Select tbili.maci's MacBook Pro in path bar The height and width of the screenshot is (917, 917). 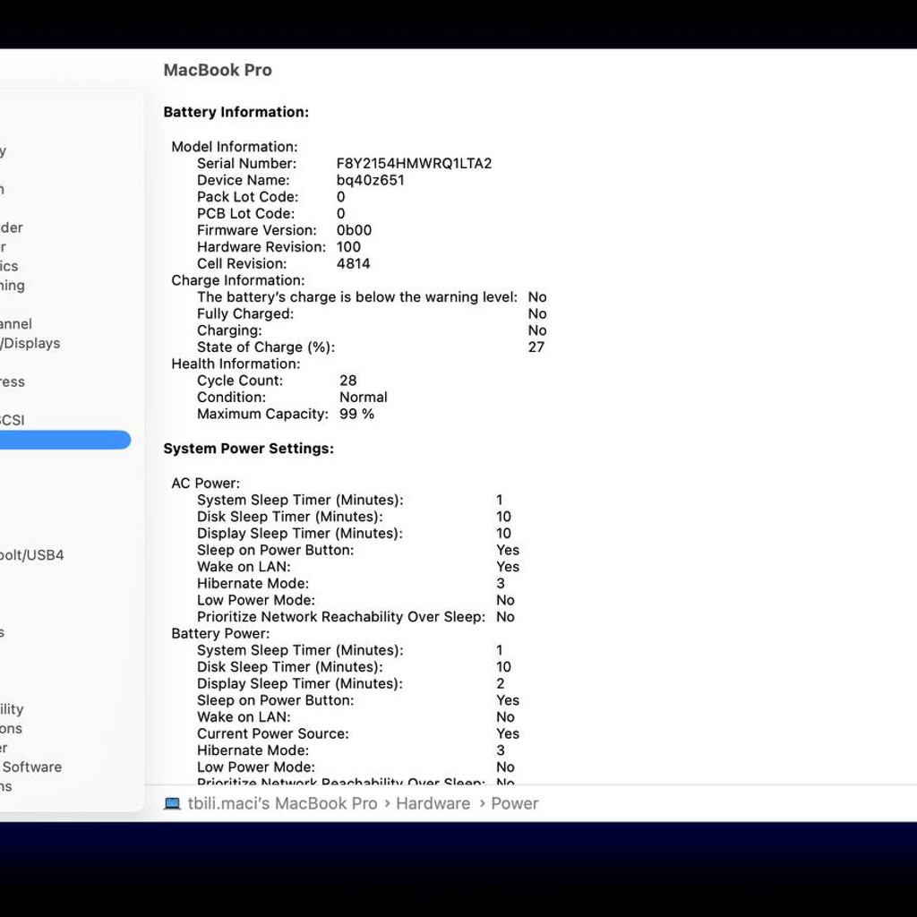pyautogui.click(x=282, y=803)
